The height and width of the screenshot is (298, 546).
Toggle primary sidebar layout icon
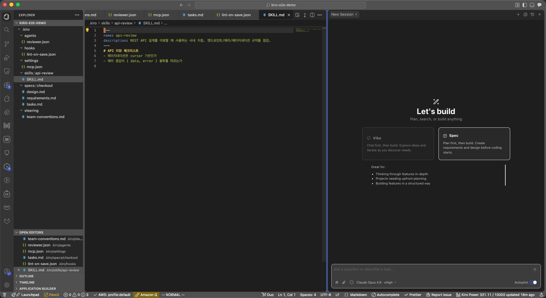(525, 5)
